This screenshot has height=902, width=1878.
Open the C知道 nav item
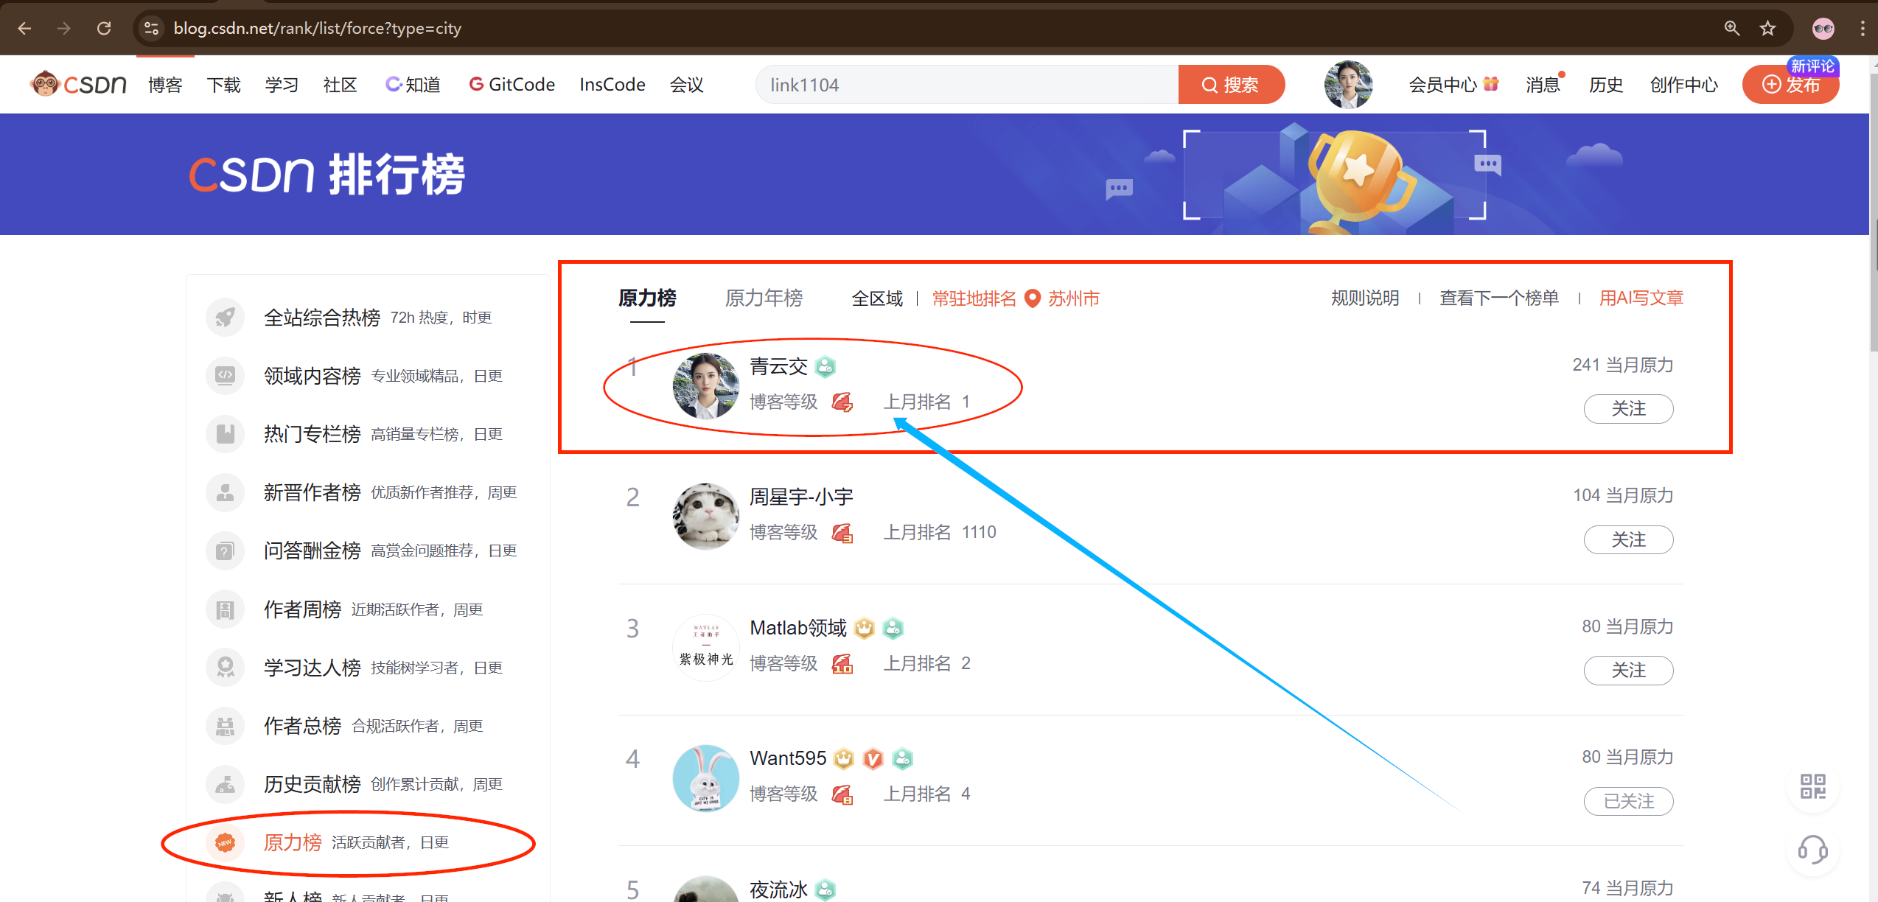pyautogui.click(x=413, y=85)
